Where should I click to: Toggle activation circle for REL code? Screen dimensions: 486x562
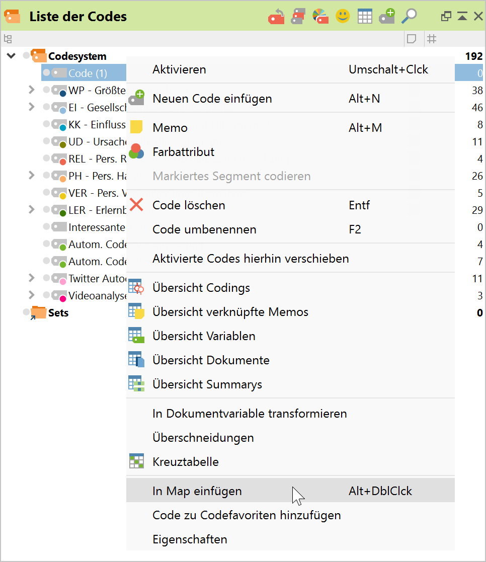tap(46, 158)
